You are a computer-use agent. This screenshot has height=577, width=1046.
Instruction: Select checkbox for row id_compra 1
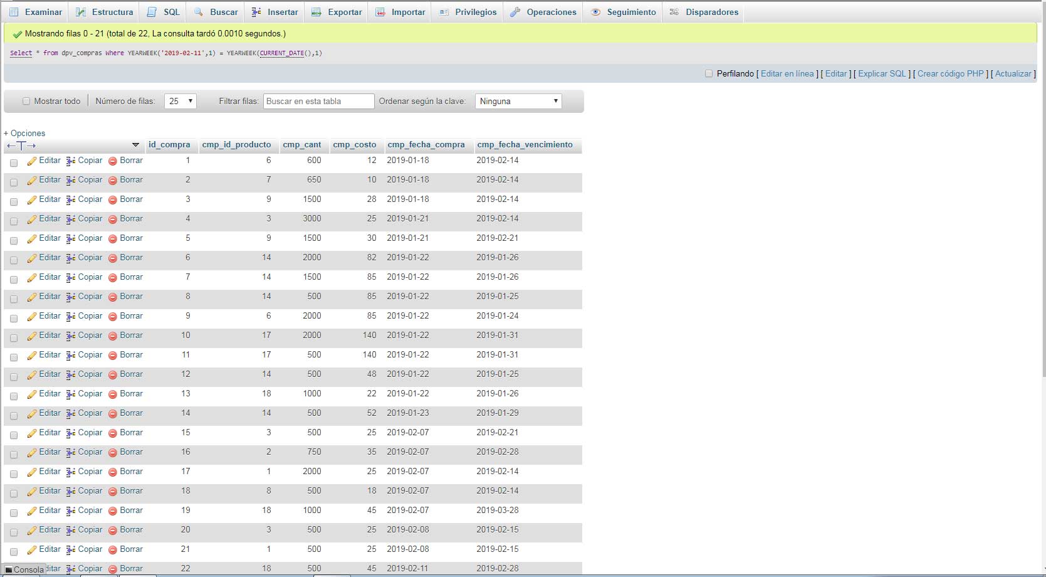point(14,163)
